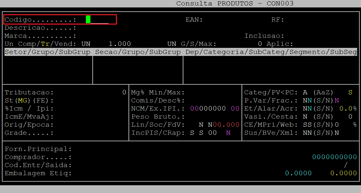361x193 pixels.
Task: Click the NCM/Ex.IPI 00000000 code value
Action: coord(208,109)
